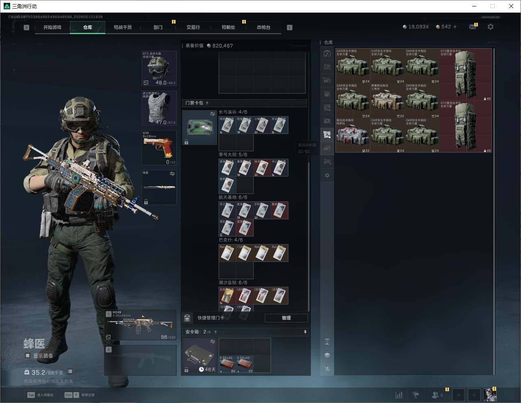
Task: Select the 5.56x45 ammo stack of 60
Action: 228,364
